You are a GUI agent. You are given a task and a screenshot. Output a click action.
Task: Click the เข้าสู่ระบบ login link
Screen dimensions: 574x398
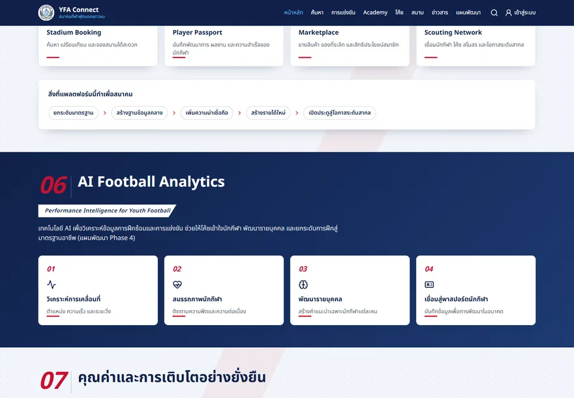[x=524, y=12]
